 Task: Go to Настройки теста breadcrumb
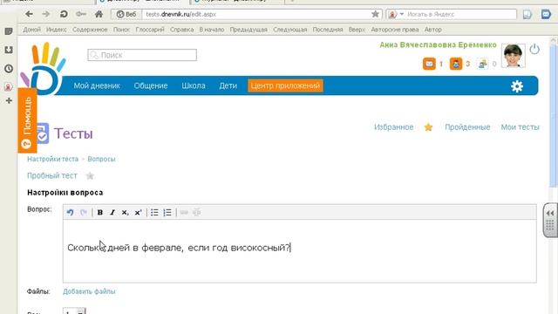click(52, 159)
